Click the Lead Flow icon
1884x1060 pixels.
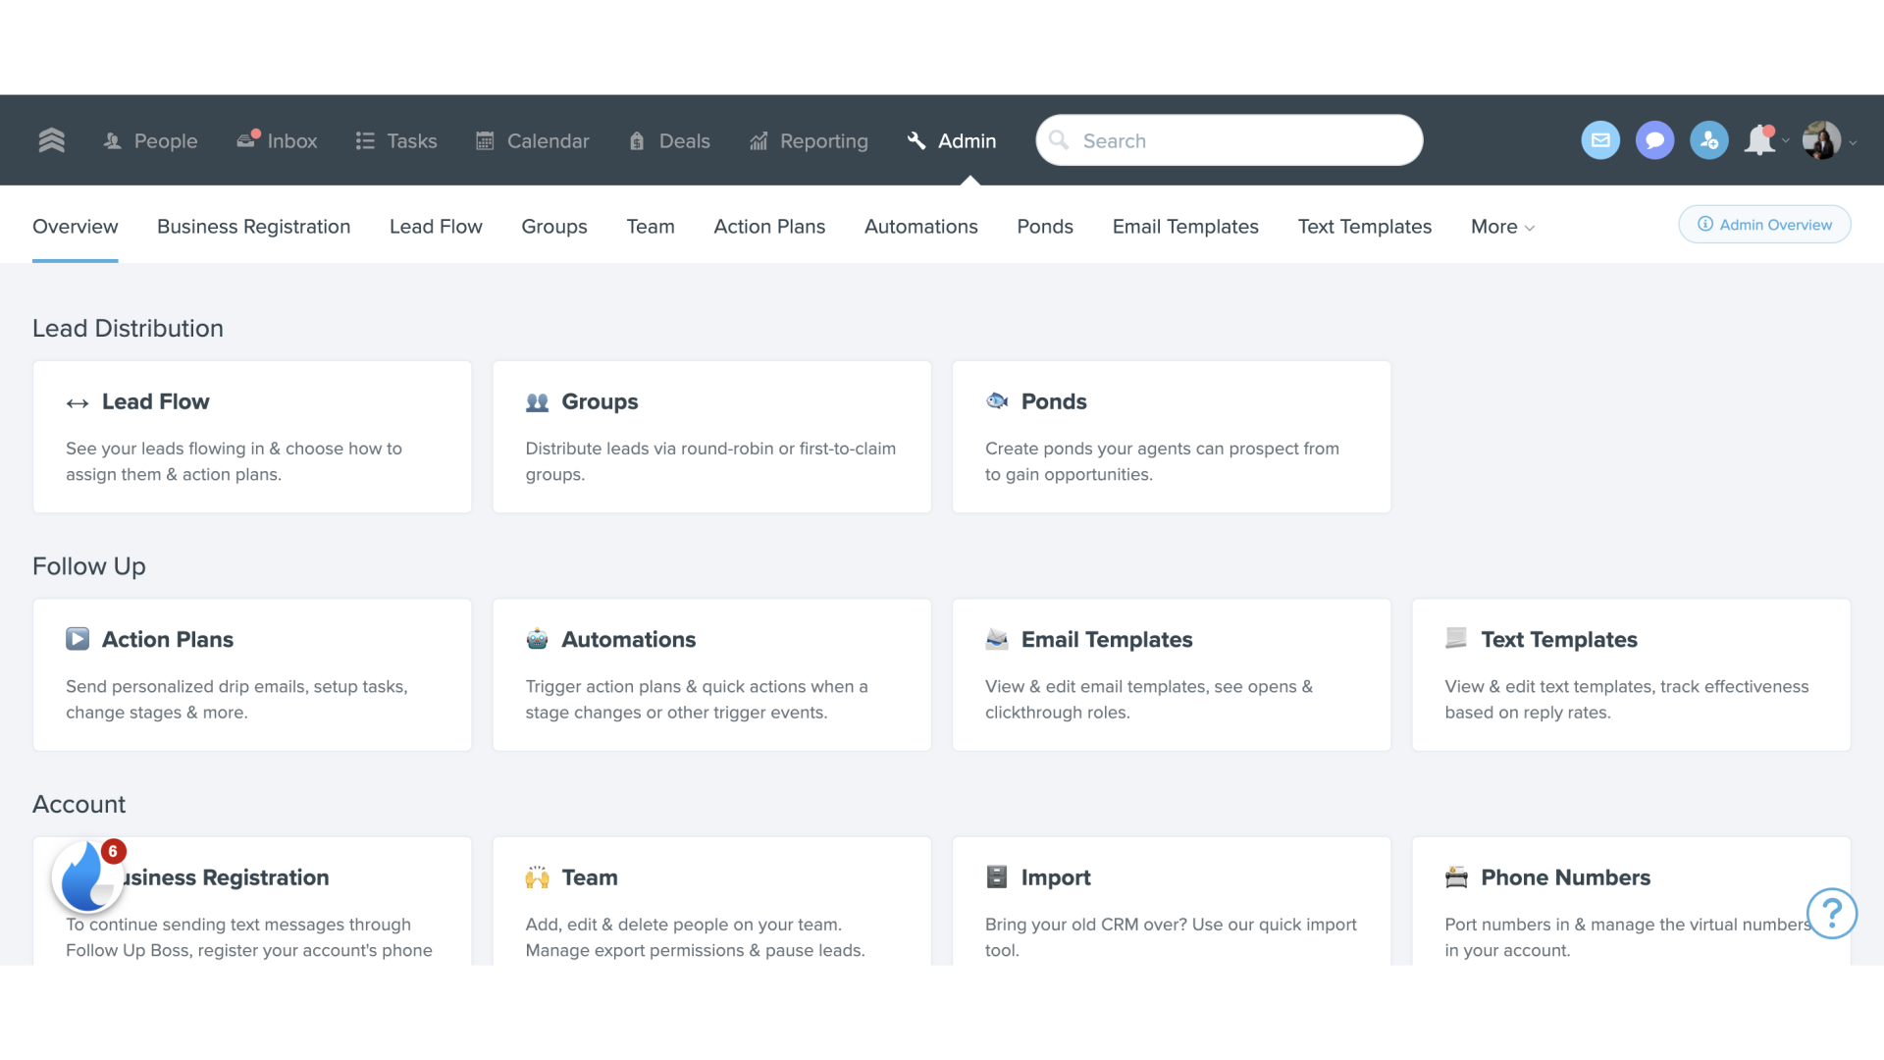click(78, 401)
